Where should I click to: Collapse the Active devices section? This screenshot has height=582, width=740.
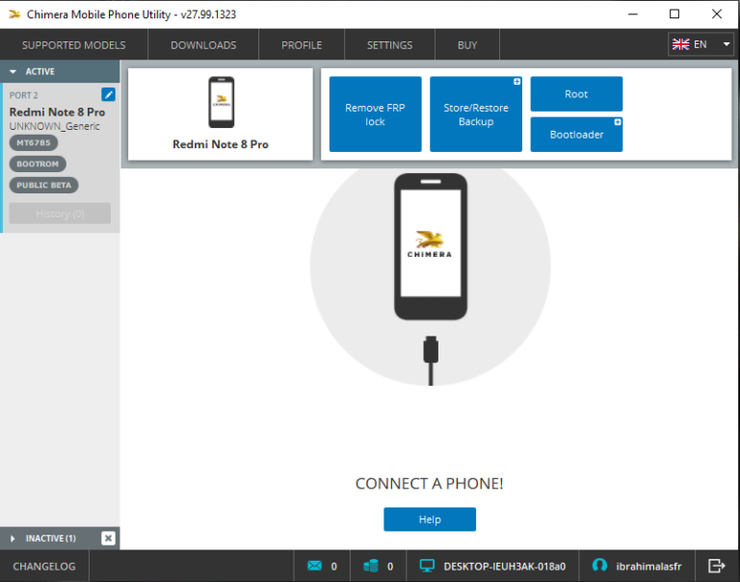point(13,71)
